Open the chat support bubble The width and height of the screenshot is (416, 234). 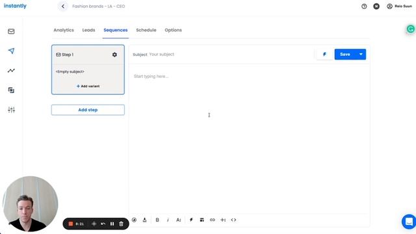pyautogui.click(x=409, y=222)
